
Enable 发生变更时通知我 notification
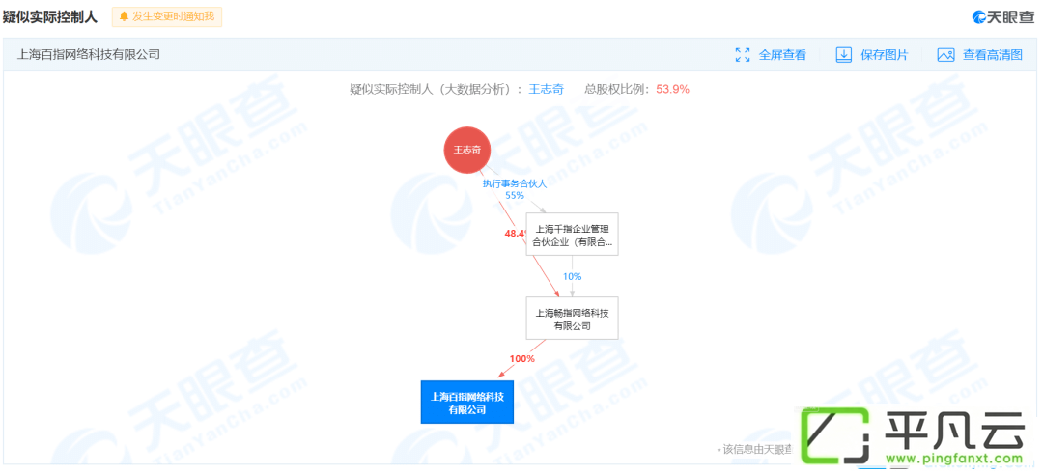point(167,16)
